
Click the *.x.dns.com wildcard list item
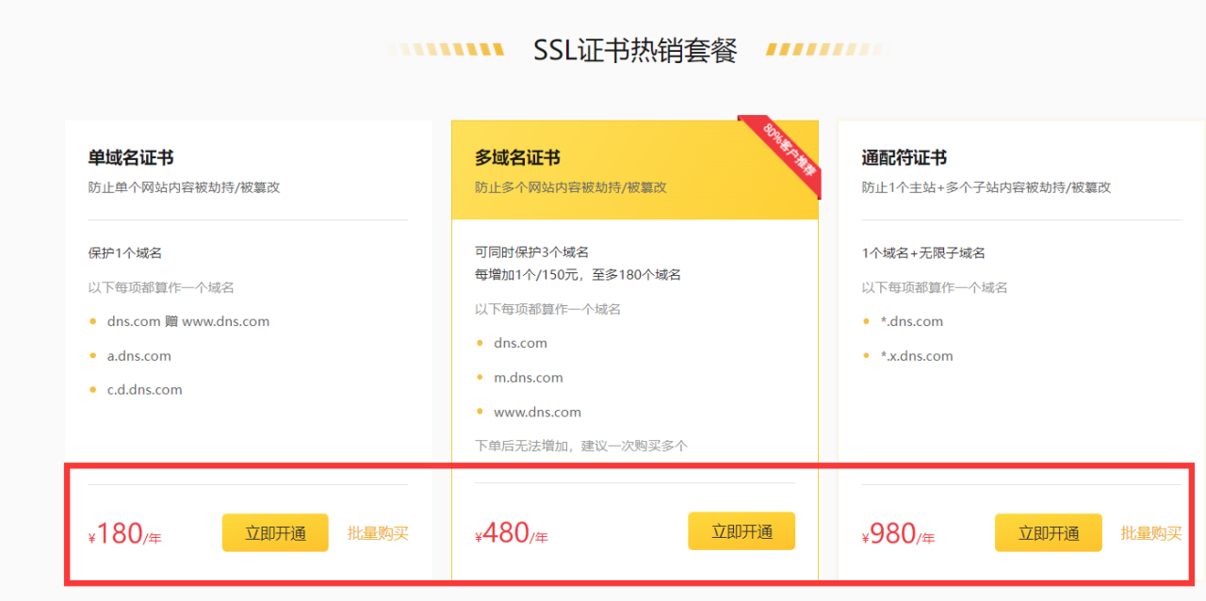(917, 356)
